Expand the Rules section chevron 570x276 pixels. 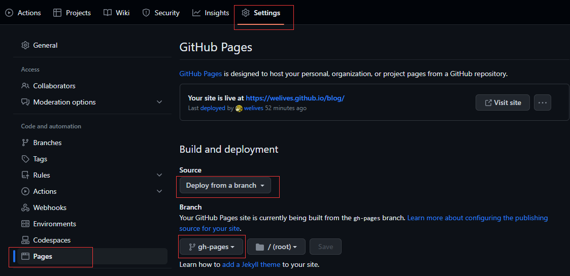click(x=159, y=175)
